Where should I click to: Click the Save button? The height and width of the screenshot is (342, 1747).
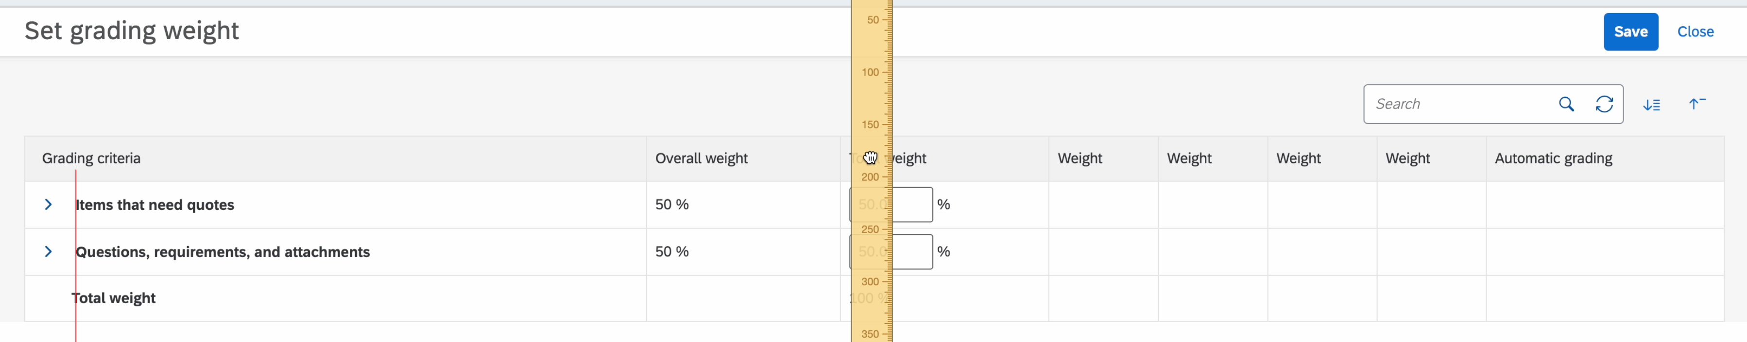point(1631,31)
